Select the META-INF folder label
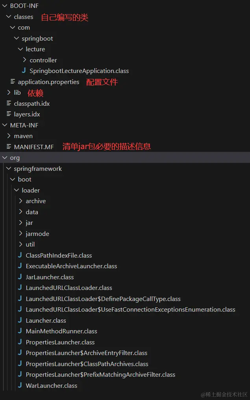The image size is (250, 400). point(24,125)
